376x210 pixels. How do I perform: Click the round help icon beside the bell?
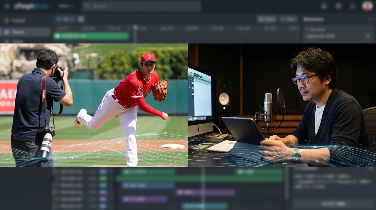(x=338, y=6)
